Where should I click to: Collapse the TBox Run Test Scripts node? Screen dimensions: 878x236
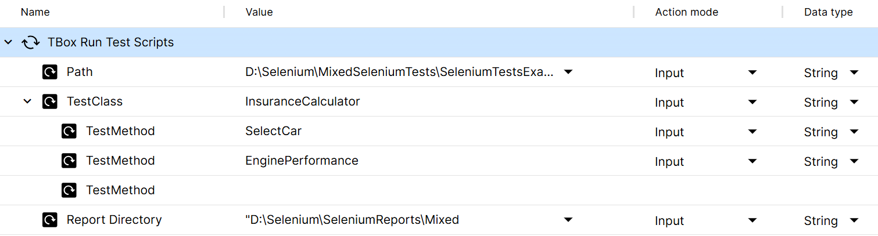tap(8, 42)
